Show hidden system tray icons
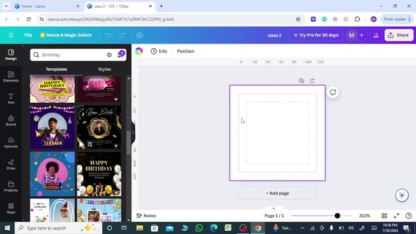The image size is (416, 234). 302,228
